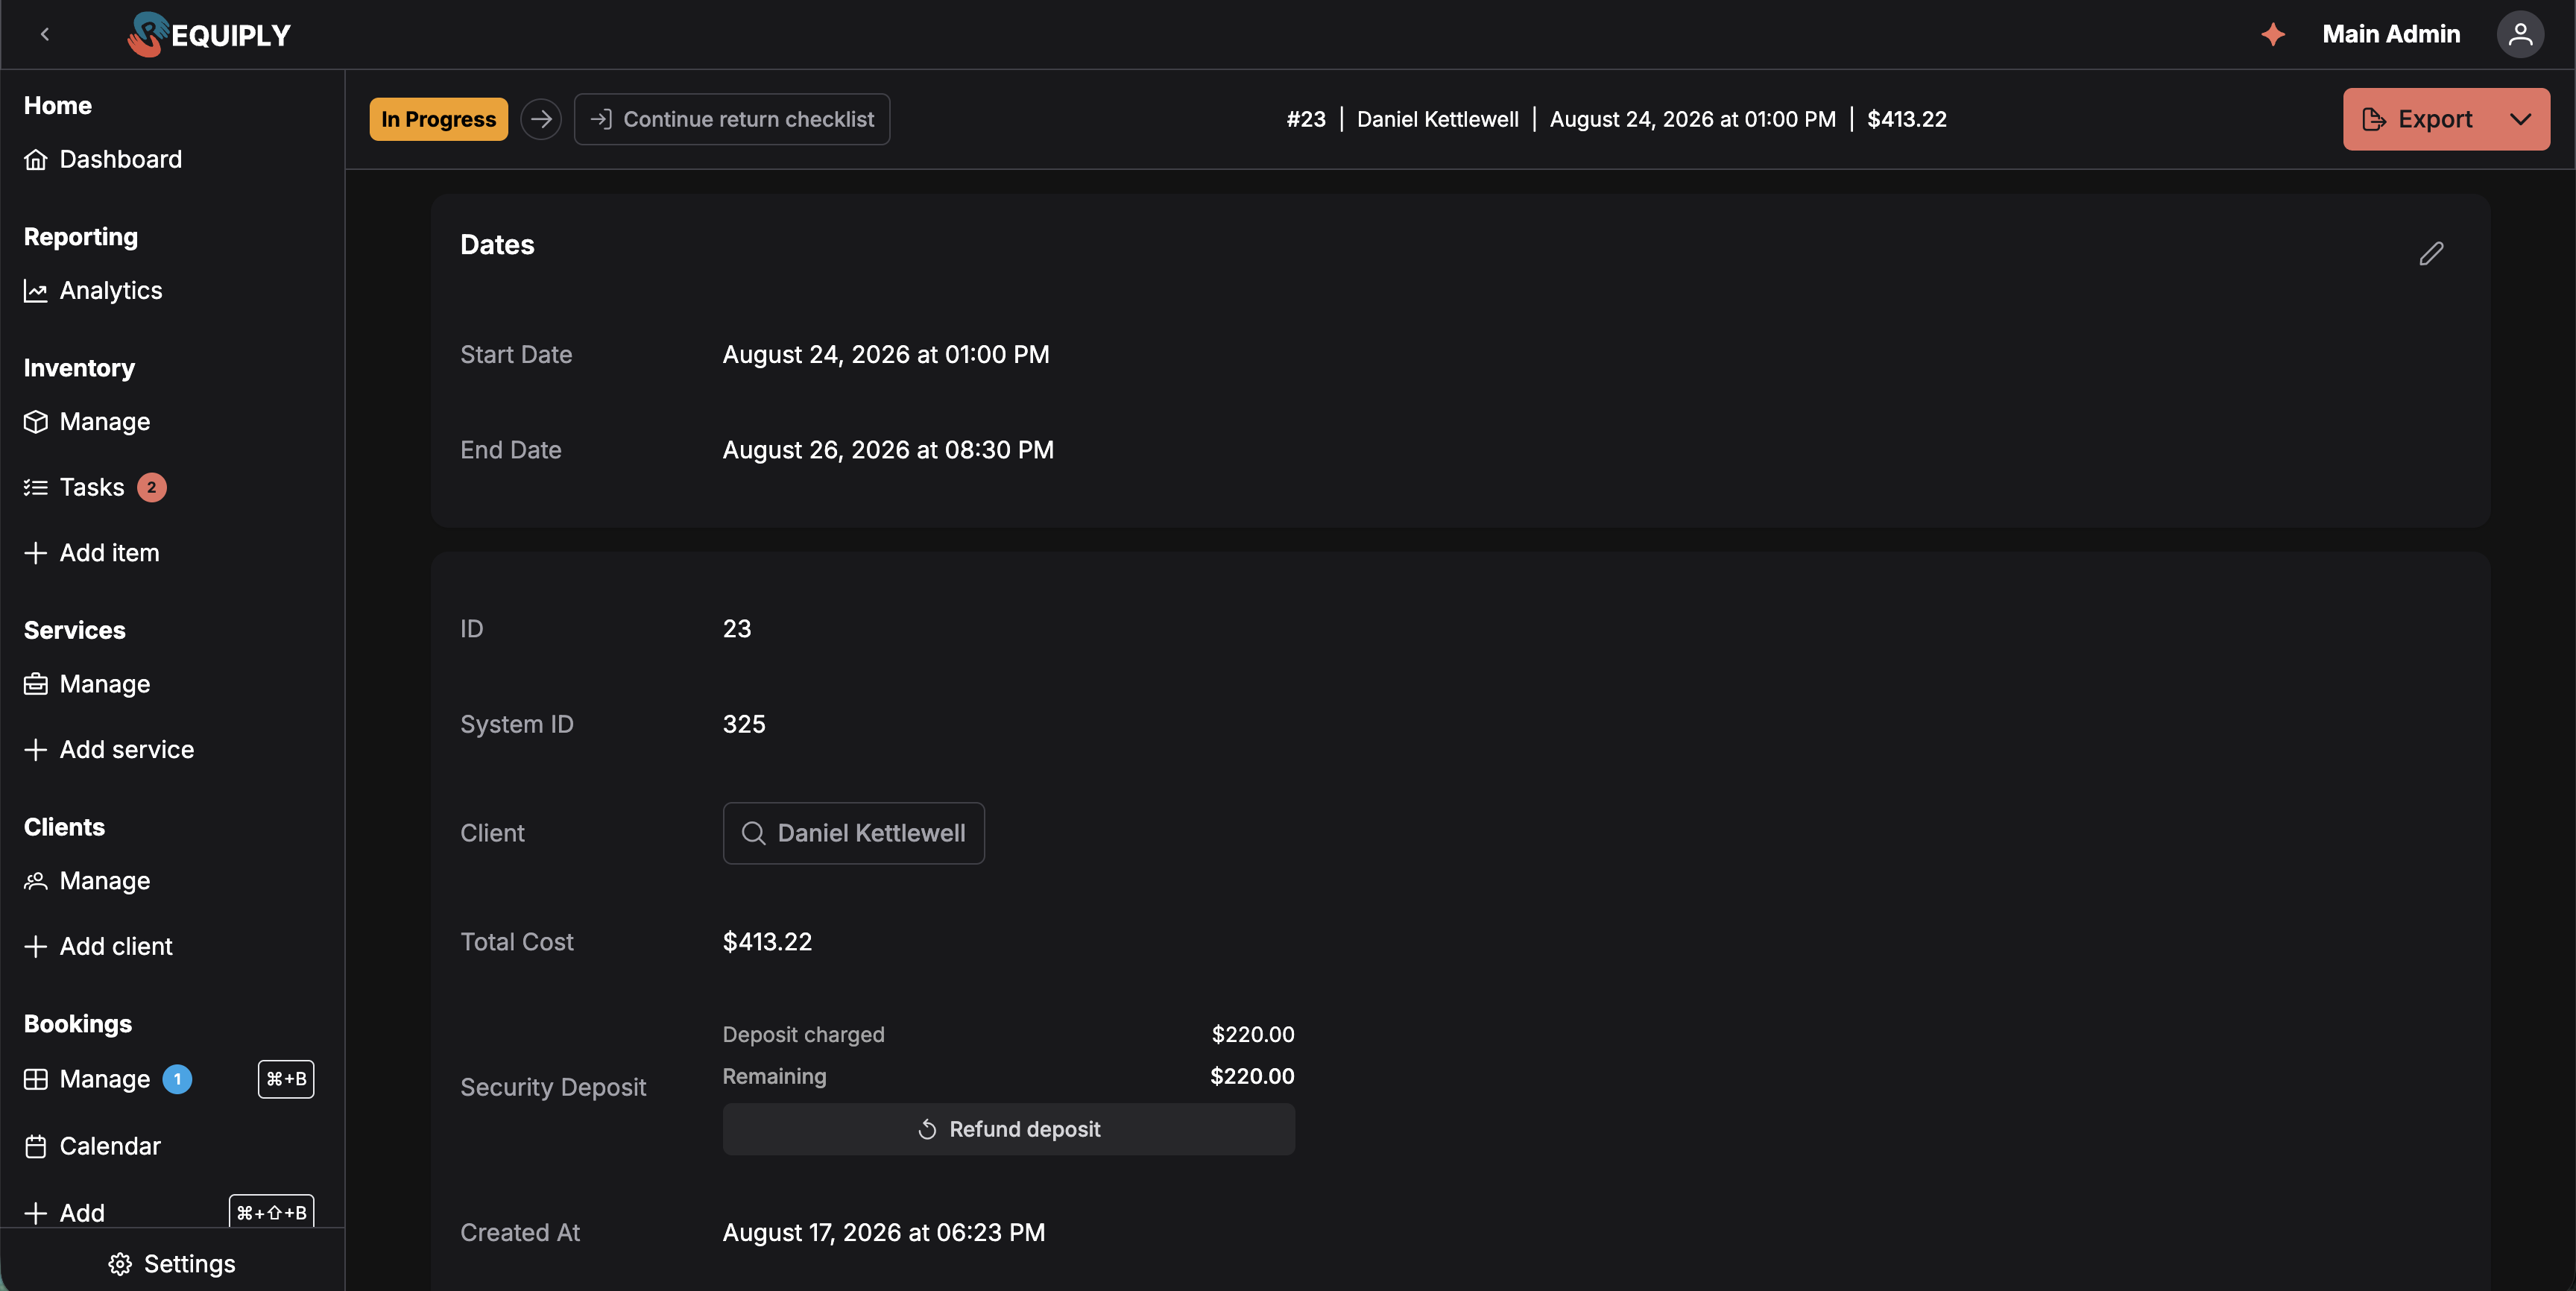Click the Export button

(x=2418, y=119)
